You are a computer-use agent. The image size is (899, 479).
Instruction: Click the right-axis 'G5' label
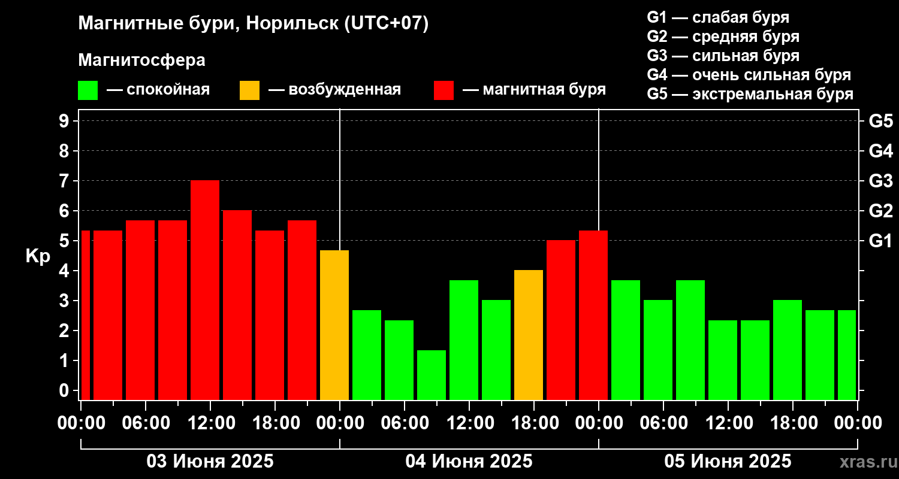[x=881, y=121]
